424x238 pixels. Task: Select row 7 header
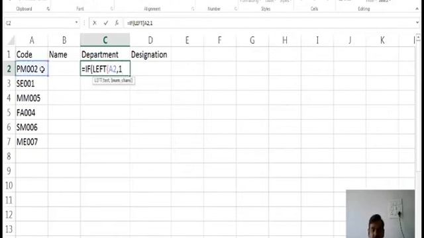point(9,141)
